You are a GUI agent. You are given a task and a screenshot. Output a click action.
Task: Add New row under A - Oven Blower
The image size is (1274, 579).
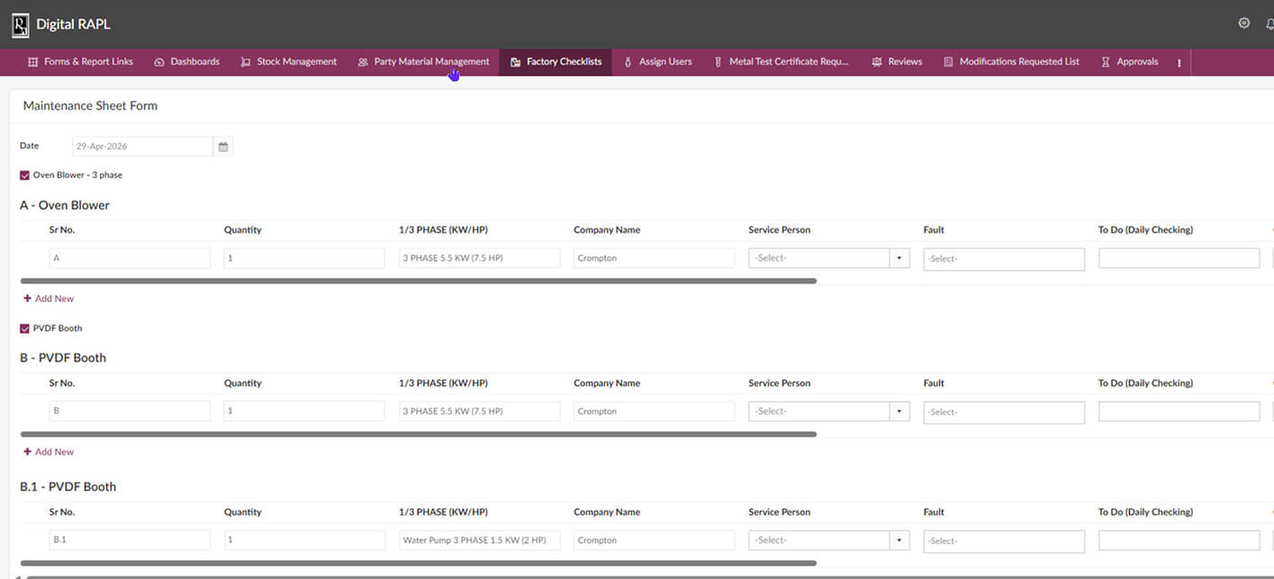point(49,298)
